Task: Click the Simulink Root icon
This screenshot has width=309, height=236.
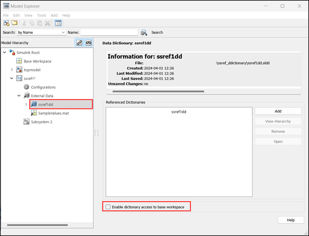Action: point(12,52)
